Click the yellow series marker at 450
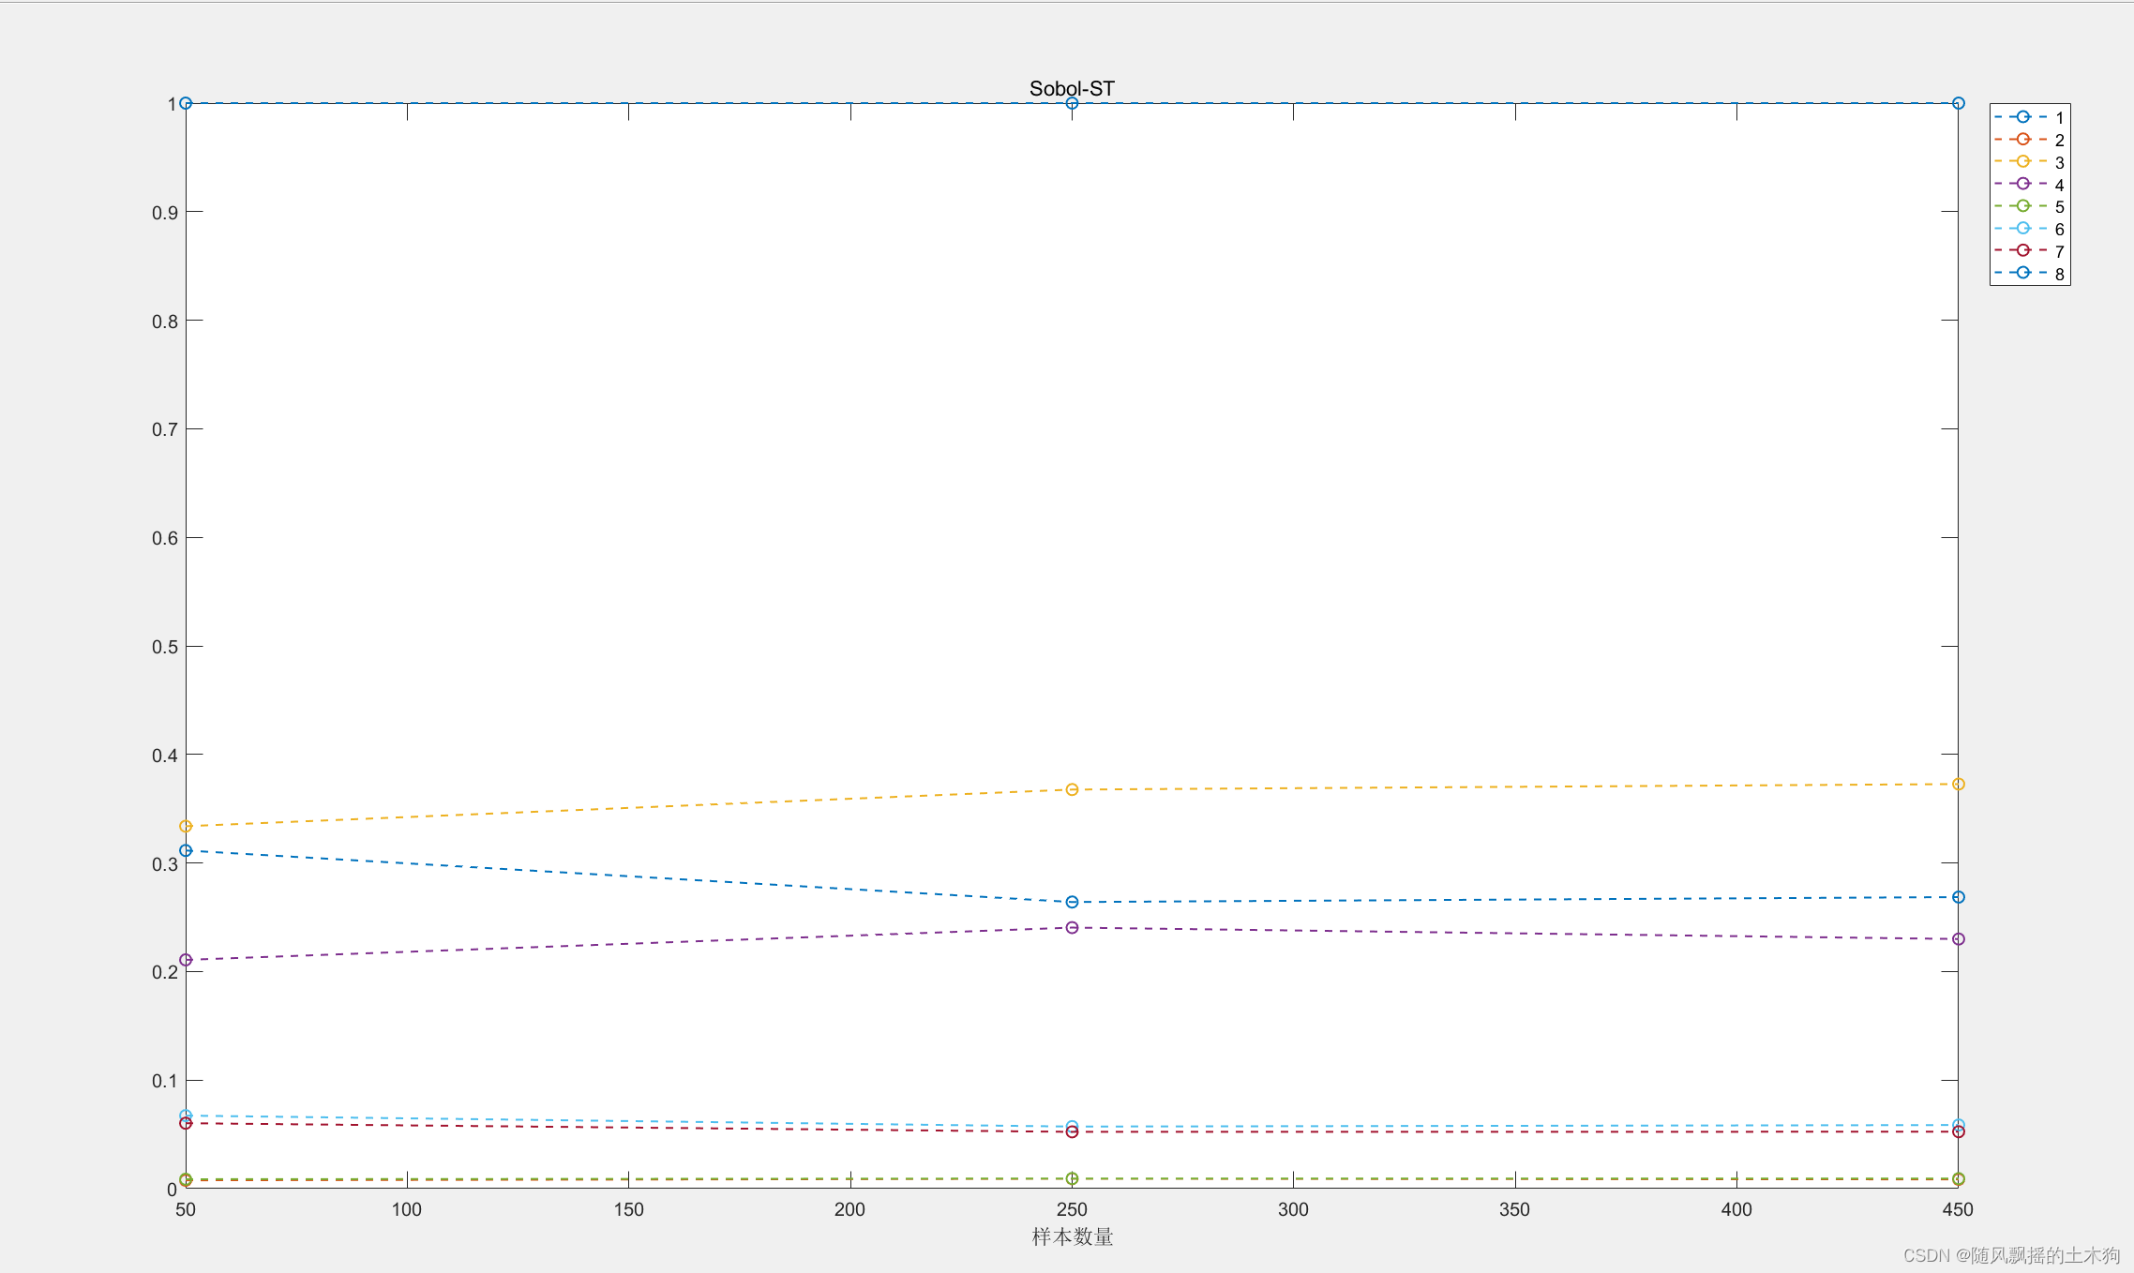Image resolution: width=2134 pixels, height=1273 pixels. pos(1958,784)
